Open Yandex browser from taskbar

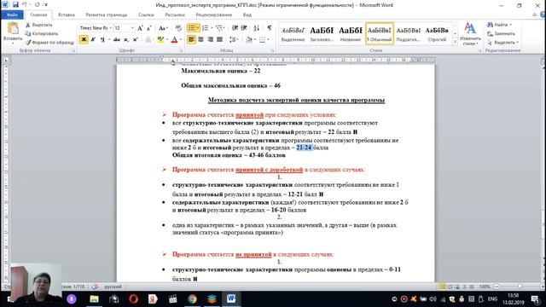click(153, 299)
